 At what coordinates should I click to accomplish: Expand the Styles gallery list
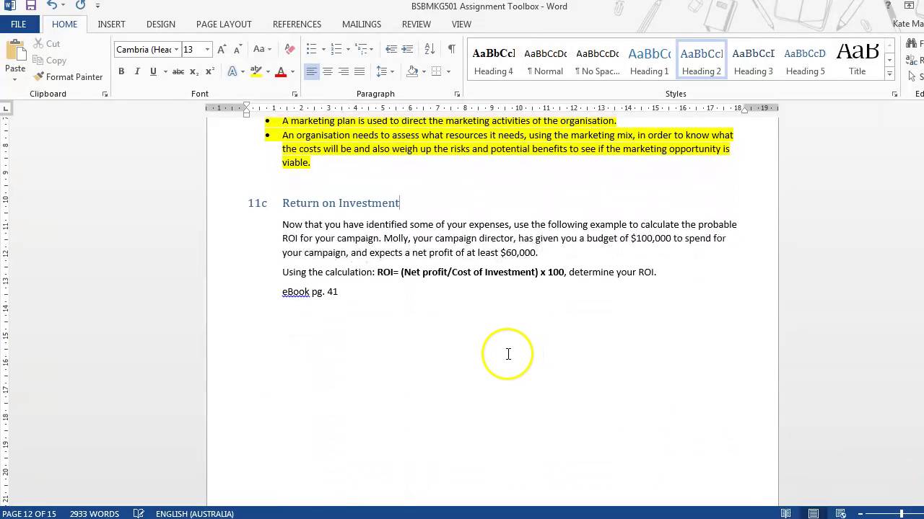click(x=889, y=74)
